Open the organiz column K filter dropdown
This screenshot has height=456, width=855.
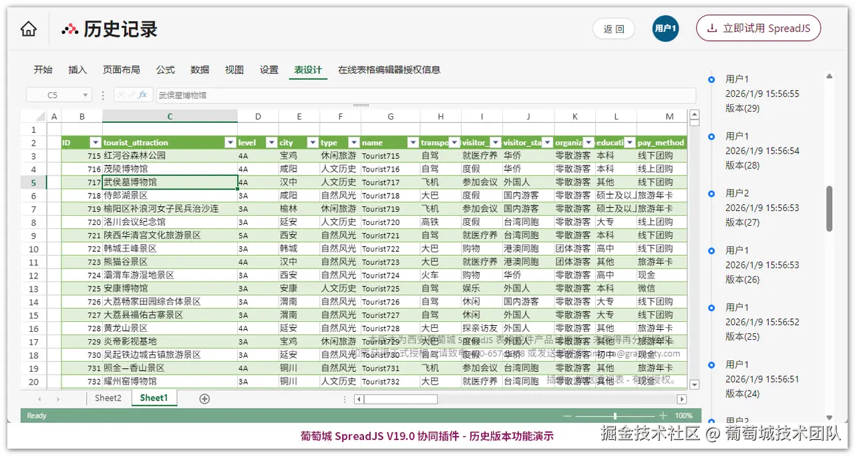[x=588, y=142]
